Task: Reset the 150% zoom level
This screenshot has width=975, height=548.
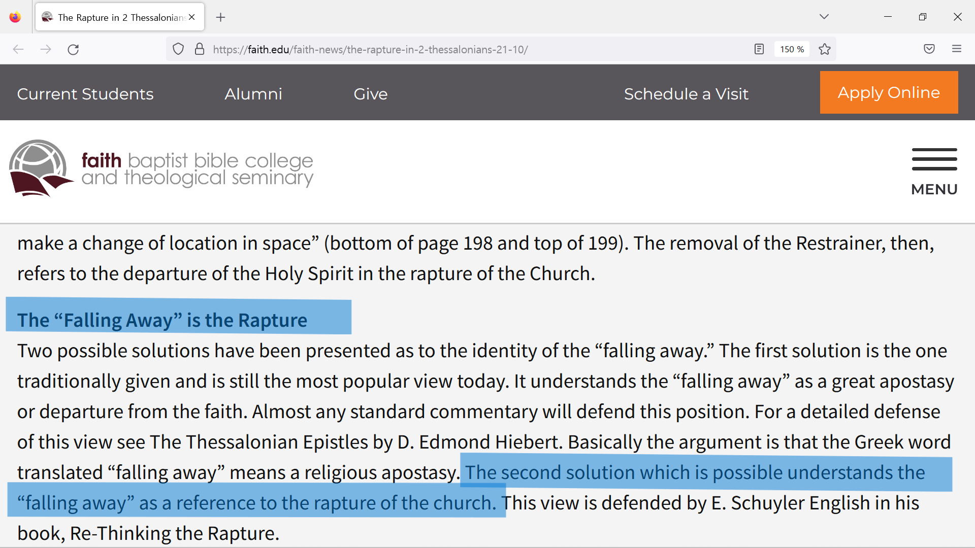Action: (x=792, y=49)
